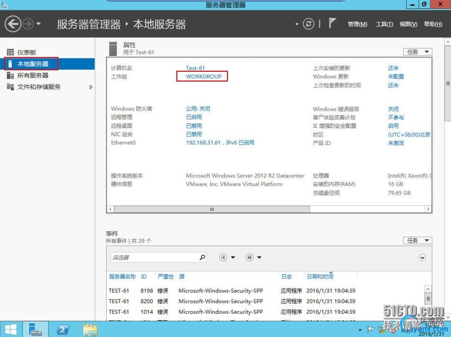Open the 任务 dropdown in the events section
The width and height of the screenshot is (451, 337).
pos(418,240)
